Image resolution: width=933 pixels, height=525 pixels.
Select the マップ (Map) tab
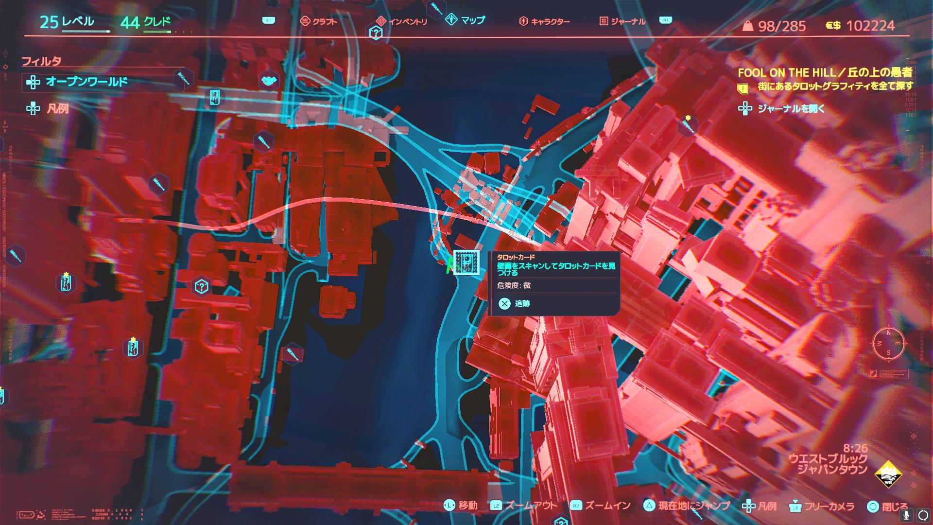coord(466,20)
